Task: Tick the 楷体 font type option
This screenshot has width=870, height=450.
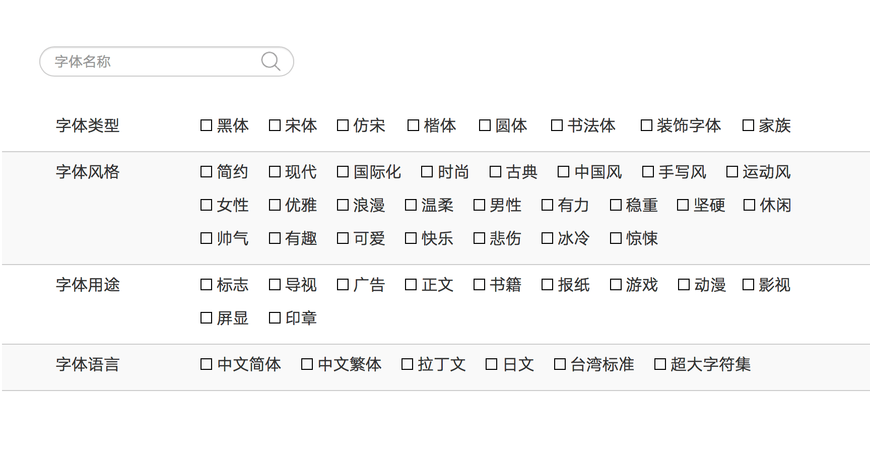Action: (413, 125)
